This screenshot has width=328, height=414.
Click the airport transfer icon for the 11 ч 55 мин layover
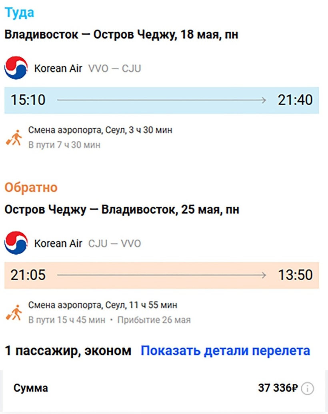click(x=14, y=313)
